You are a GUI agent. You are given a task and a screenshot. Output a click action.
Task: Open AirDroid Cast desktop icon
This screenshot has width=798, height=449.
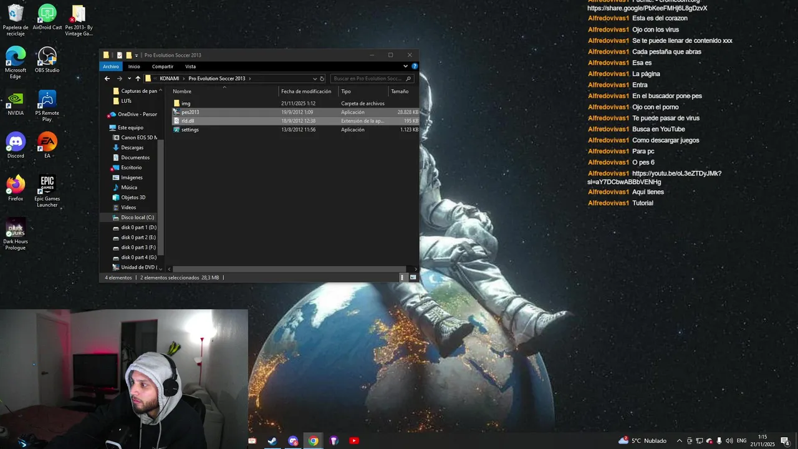pos(47,17)
